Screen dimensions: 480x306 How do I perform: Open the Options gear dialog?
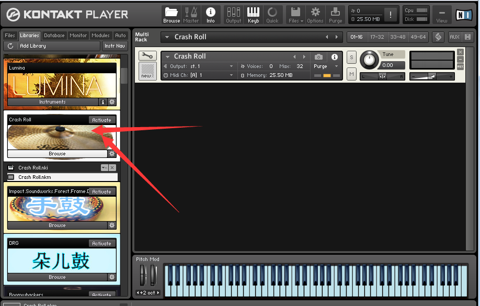point(315,15)
